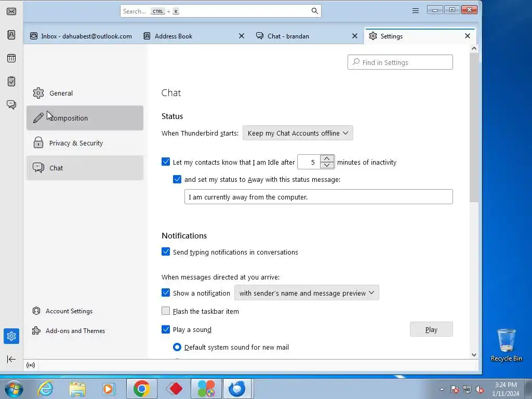Click the scrollbar down arrow
This screenshot has width=532, height=399.
tap(474, 355)
